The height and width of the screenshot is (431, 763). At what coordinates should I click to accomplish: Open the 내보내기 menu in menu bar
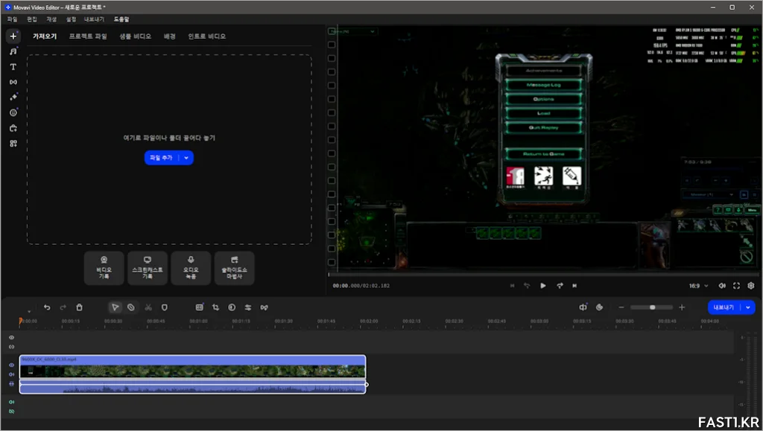click(95, 19)
